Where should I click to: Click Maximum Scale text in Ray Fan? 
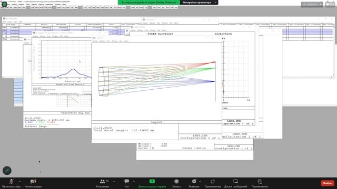(47, 120)
